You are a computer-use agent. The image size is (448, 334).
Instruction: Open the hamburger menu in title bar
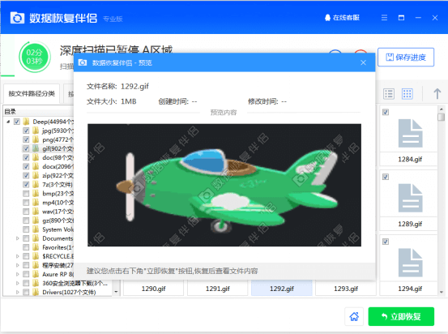point(384,18)
